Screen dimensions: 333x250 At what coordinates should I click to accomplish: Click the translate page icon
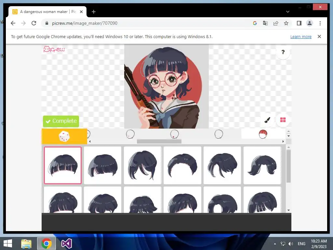click(265, 23)
